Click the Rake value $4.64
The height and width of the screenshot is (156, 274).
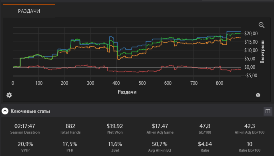click(x=205, y=144)
